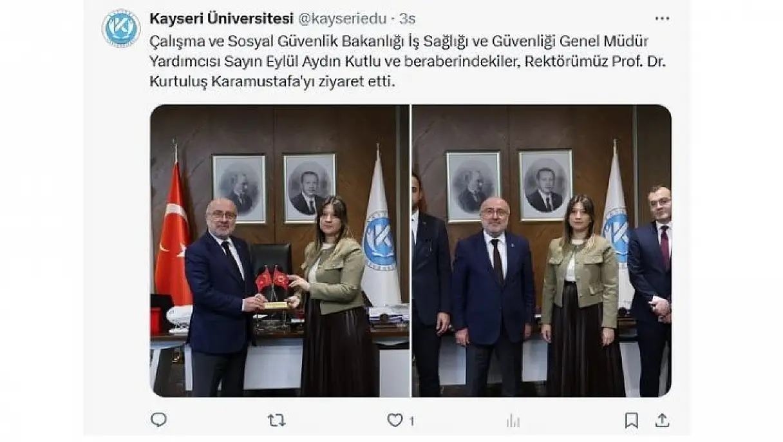
Task: Open the right group photo
Action: [542, 251]
